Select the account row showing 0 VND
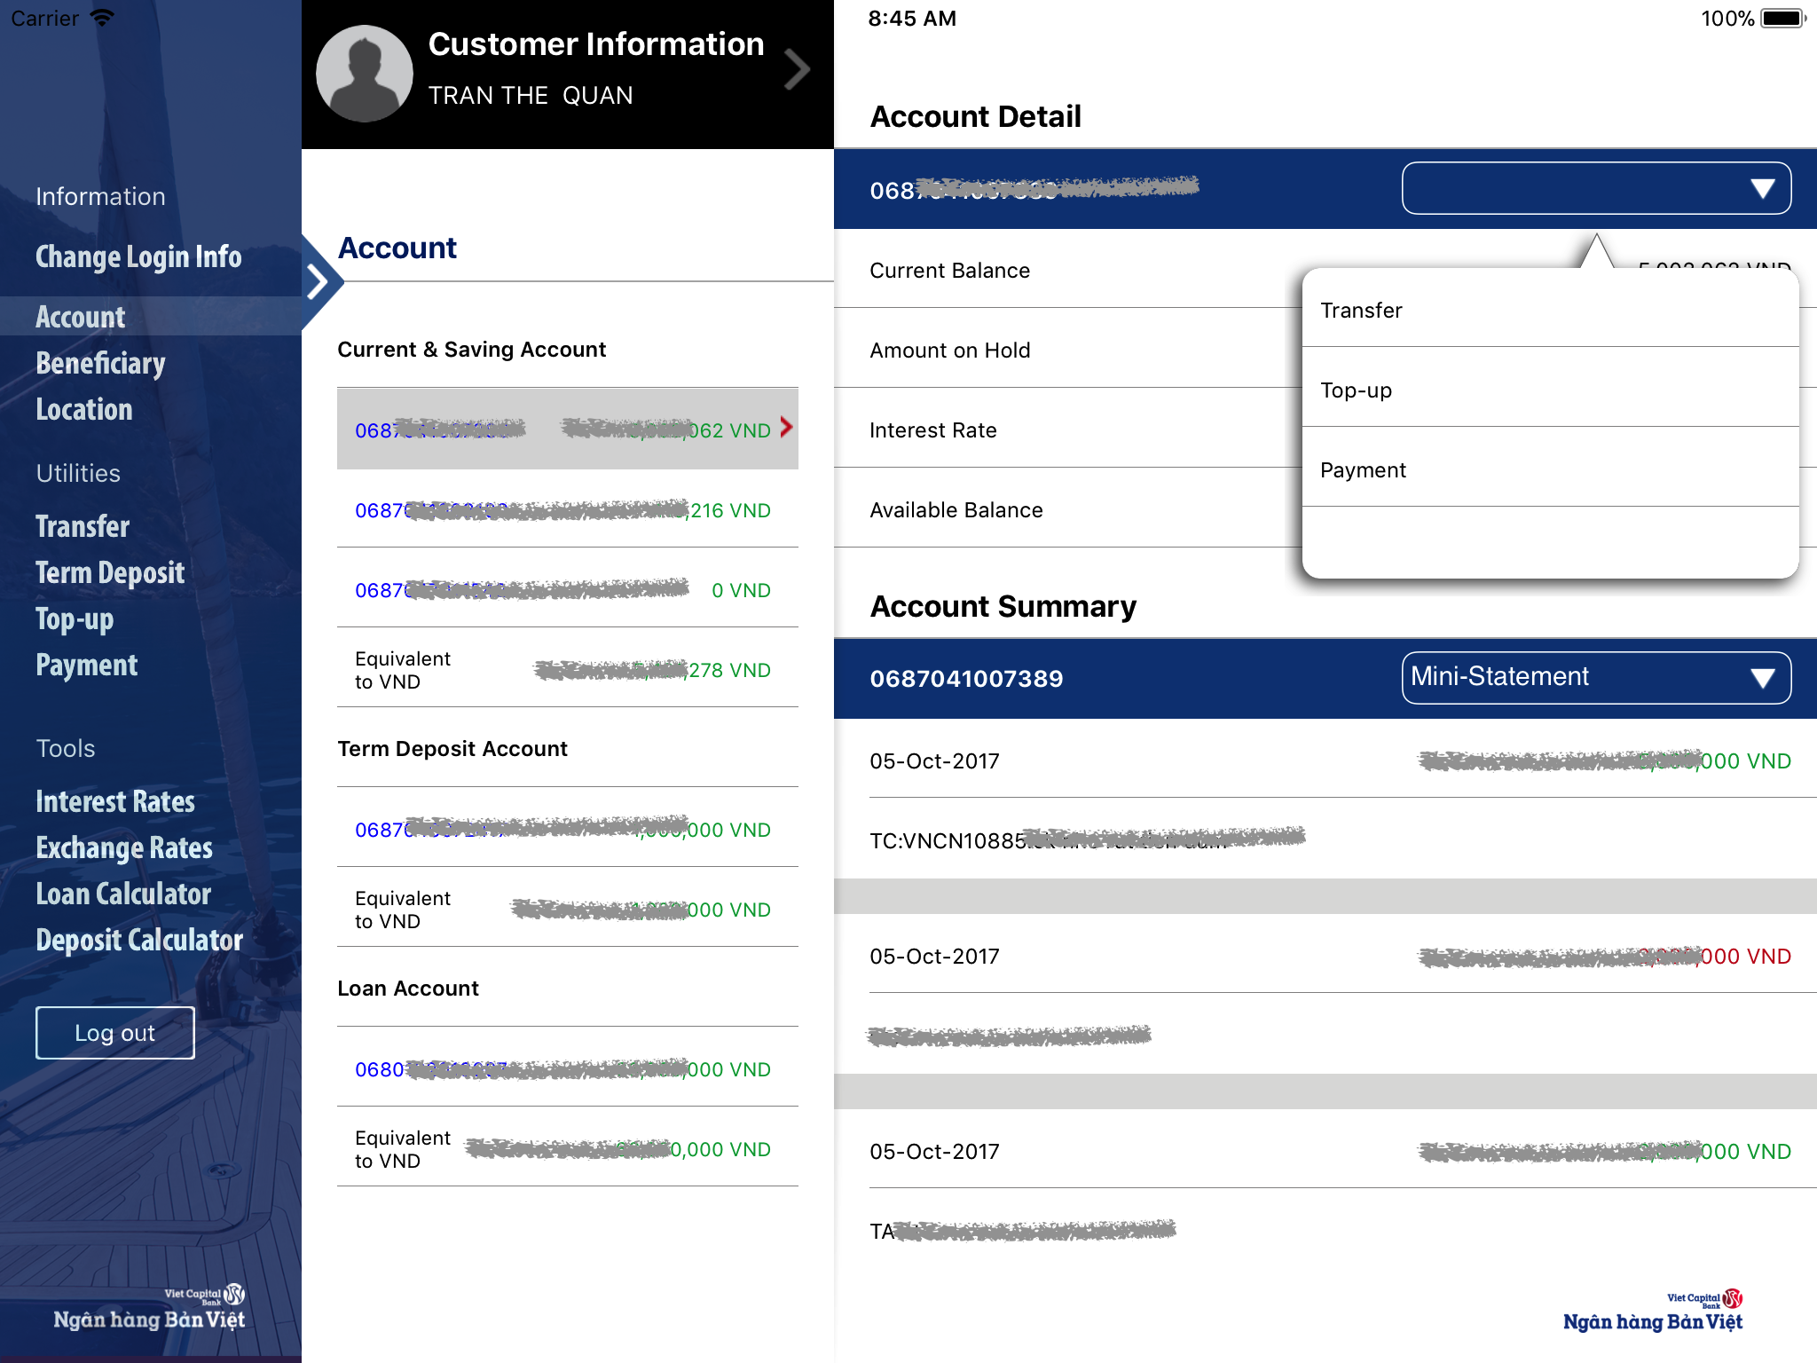The width and height of the screenshot is (1817, 1363). pyautogui.click(x=566, y=590)
